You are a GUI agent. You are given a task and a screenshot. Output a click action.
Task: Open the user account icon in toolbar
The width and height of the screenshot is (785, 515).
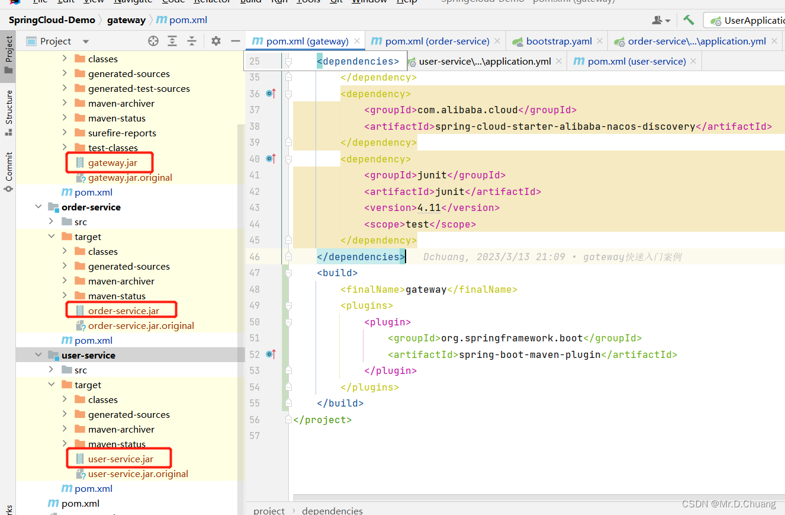pos(660,20)
